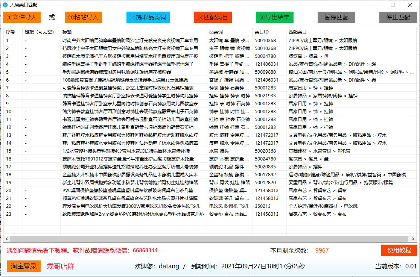Click the orange 淘宝登录 login button
420x277 pixels.
[x=23, y=266]
